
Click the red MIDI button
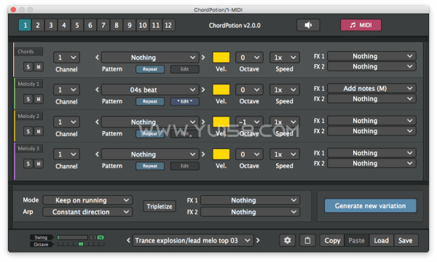coord(361,25)
